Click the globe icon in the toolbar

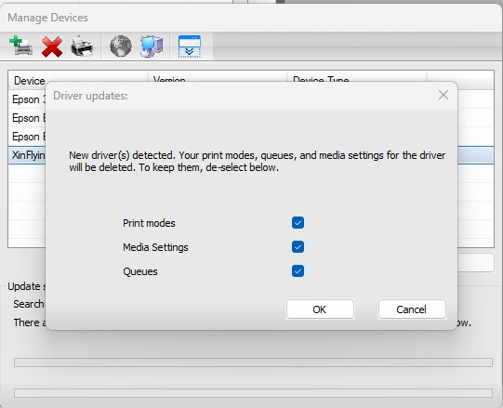point(121,46)
